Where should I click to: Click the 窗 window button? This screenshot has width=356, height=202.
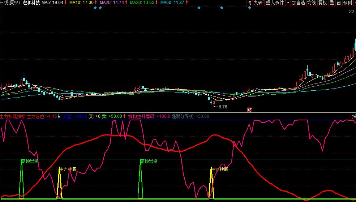[x=339, y=3]
